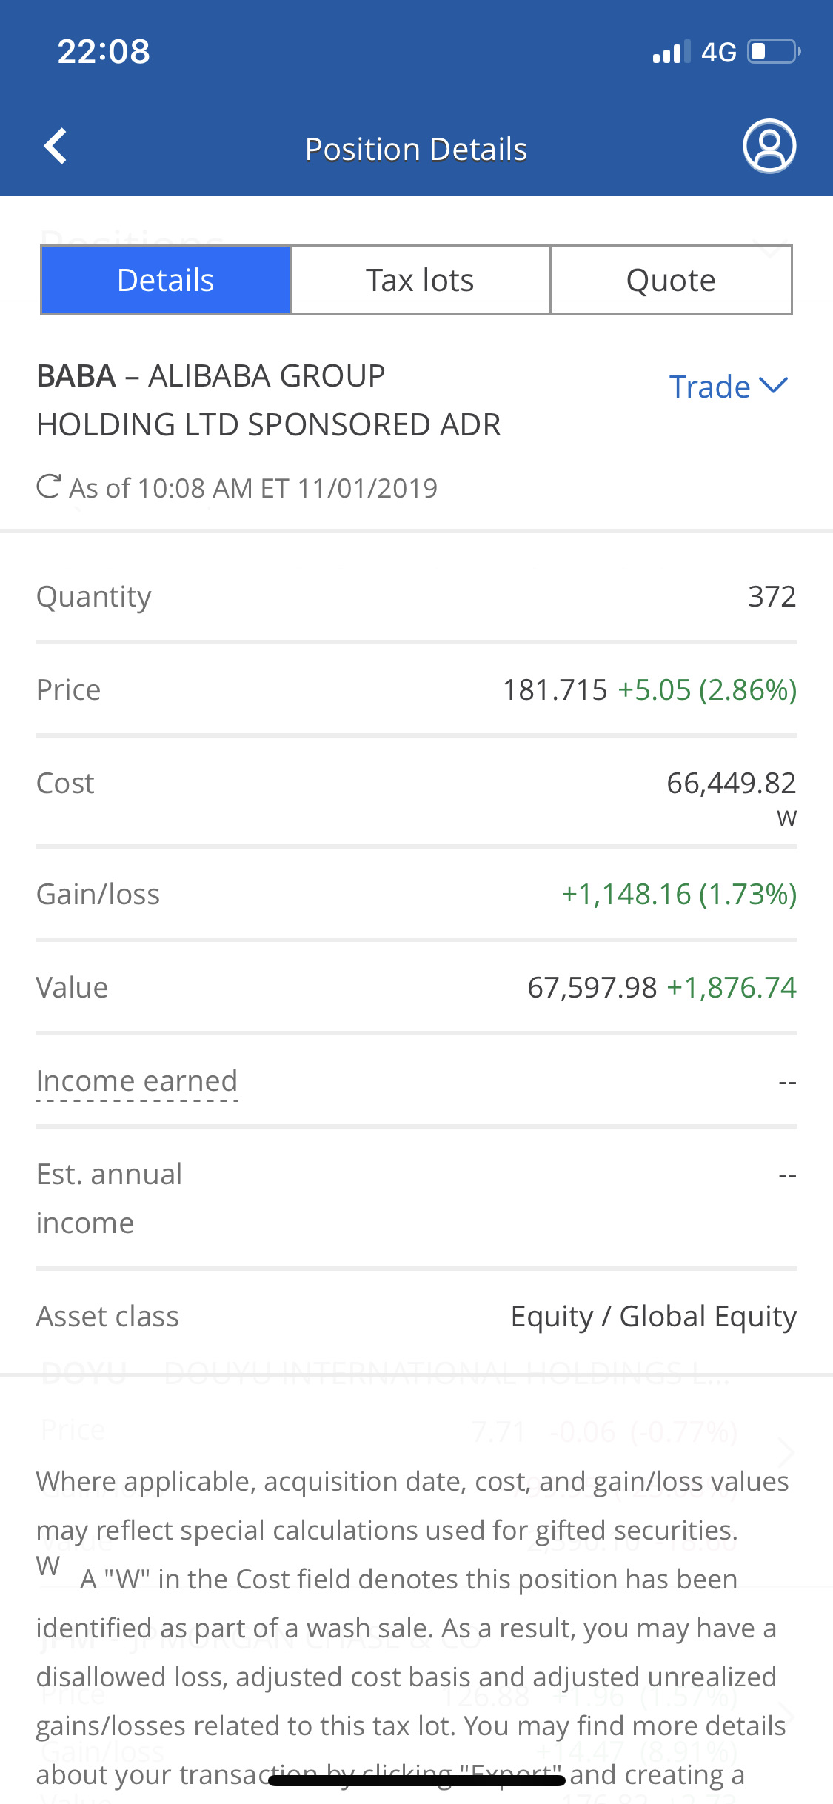This screenshot has width=833, height=1804.
Task: Tap the W wash sale marker under Cost
Action: (x=786, y=818)
